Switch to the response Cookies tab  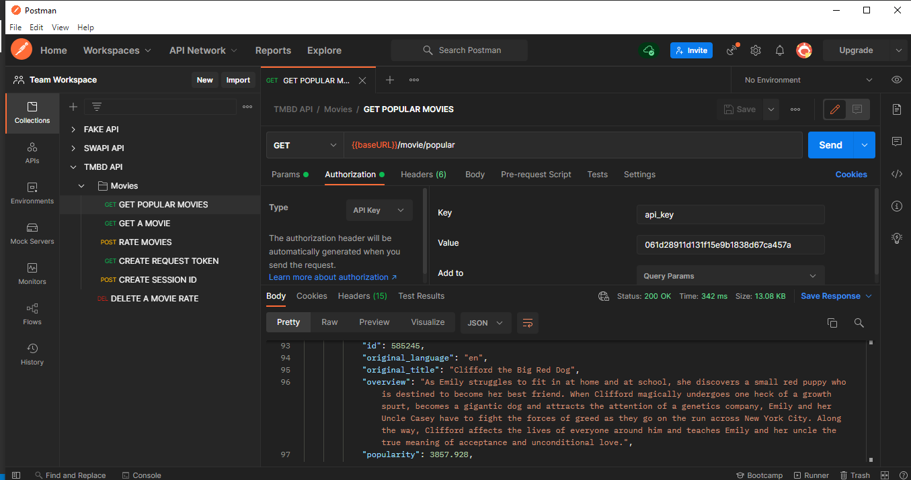(x=312, y=296)
